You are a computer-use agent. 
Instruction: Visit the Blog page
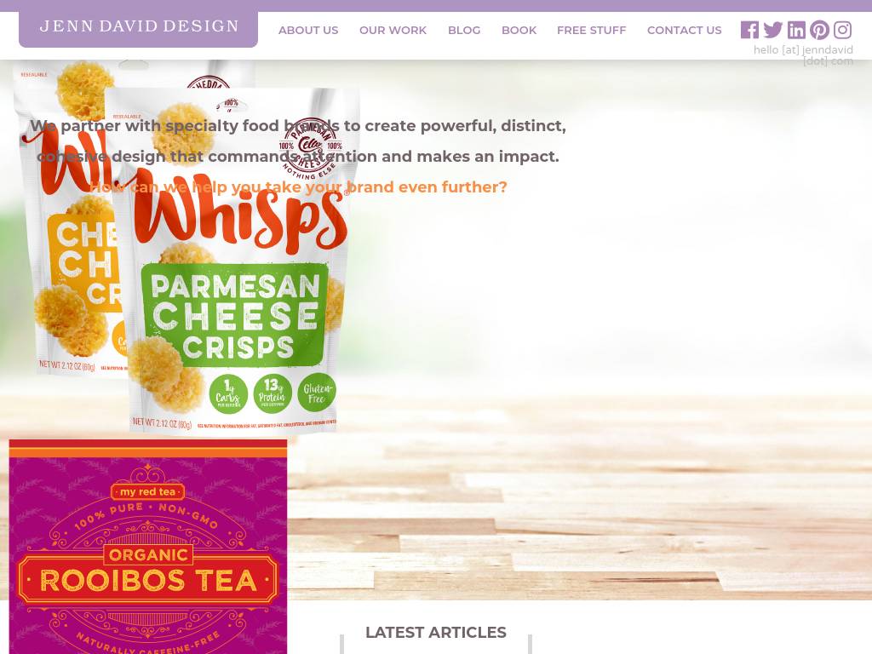[464, 31]
